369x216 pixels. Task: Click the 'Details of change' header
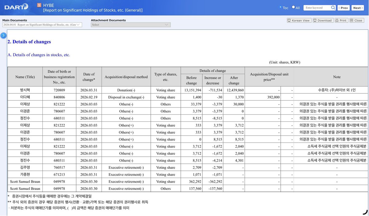point(212,71)
